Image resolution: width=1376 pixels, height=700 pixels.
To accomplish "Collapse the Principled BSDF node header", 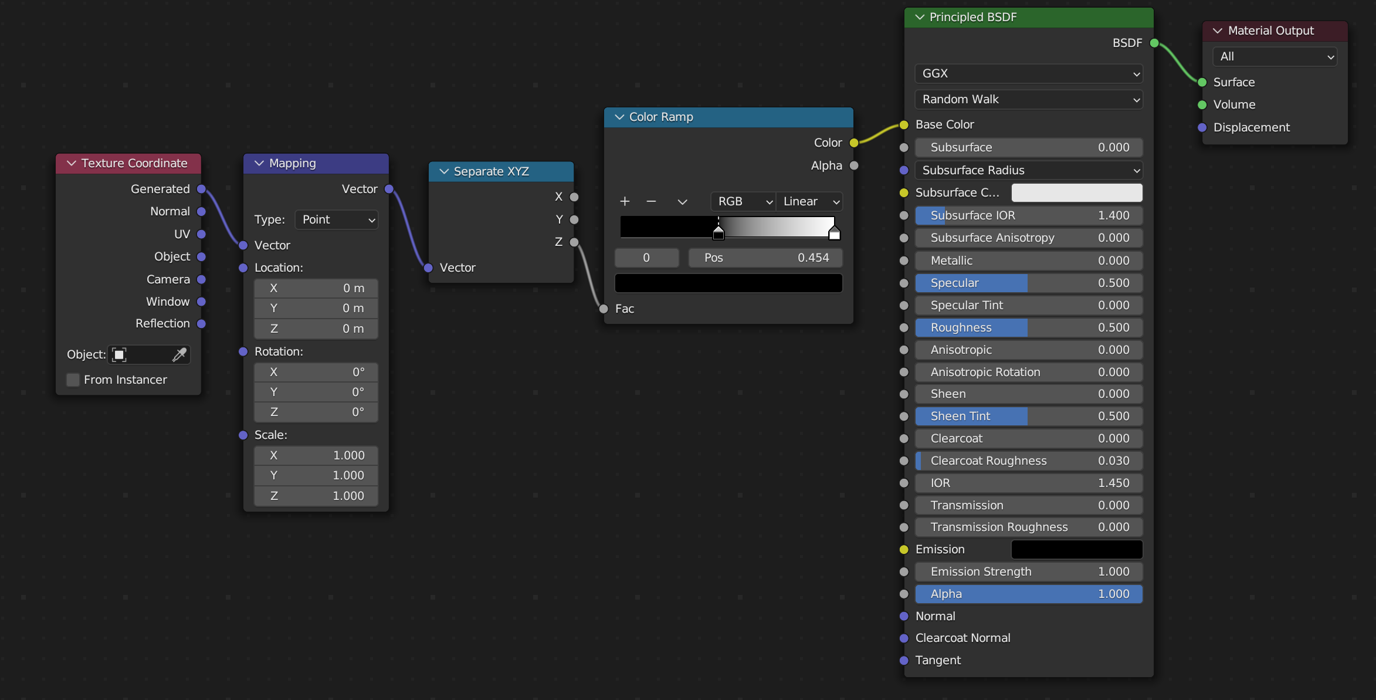I will pos(920,17).
